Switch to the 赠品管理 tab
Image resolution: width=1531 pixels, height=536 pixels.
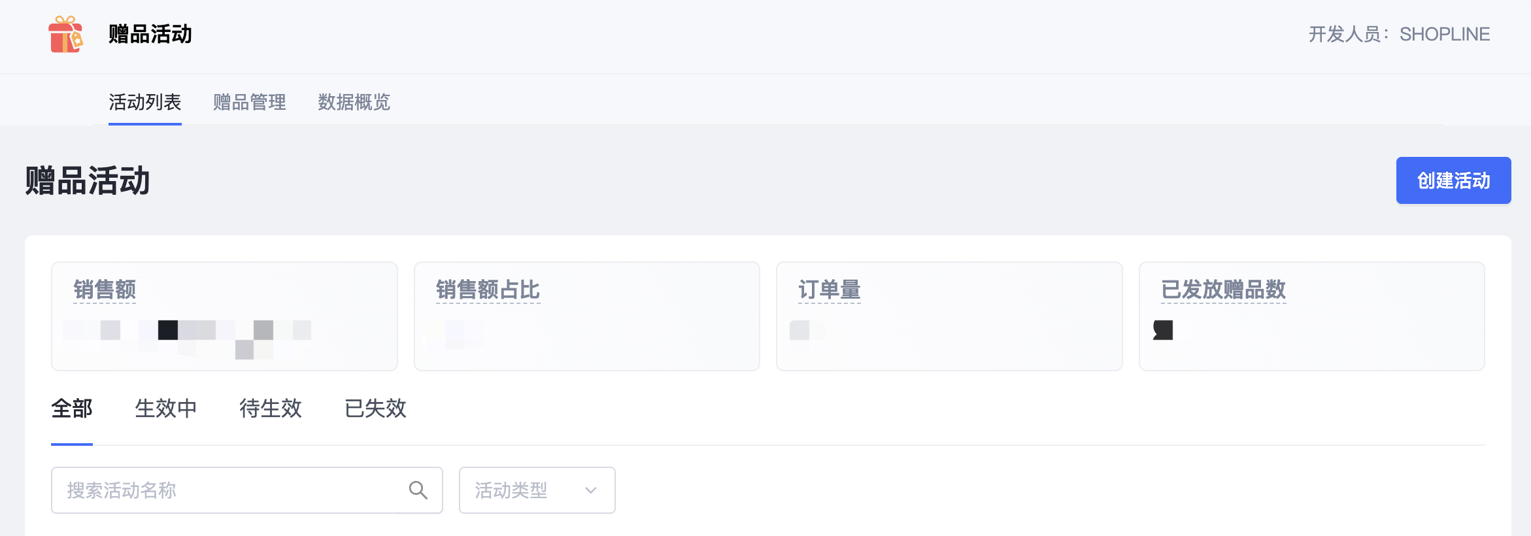250,102
